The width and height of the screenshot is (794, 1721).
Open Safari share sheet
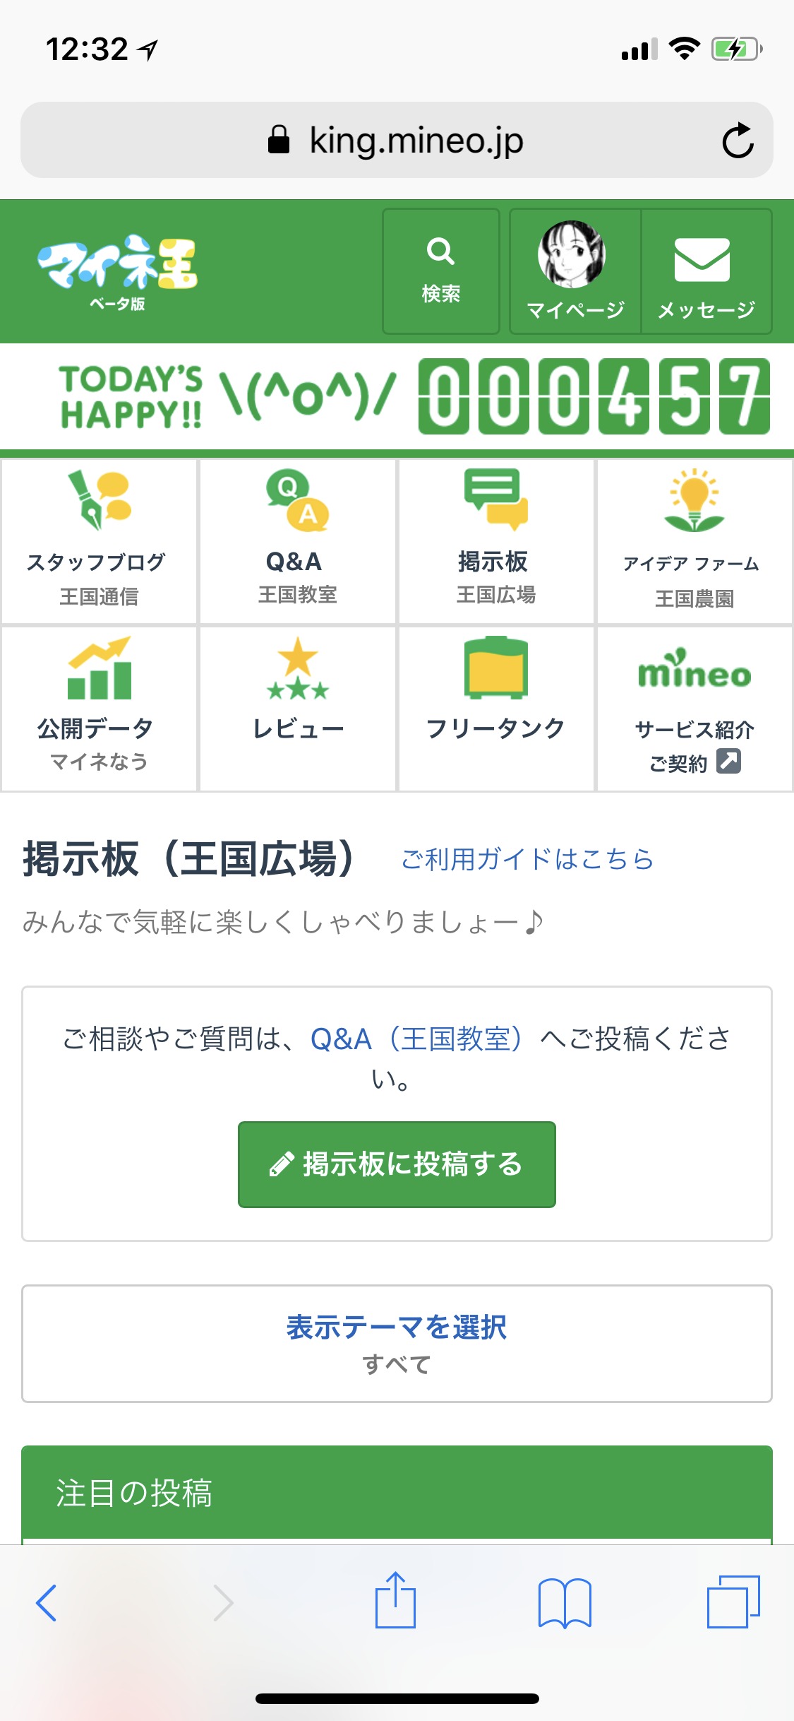(395, 1601)
